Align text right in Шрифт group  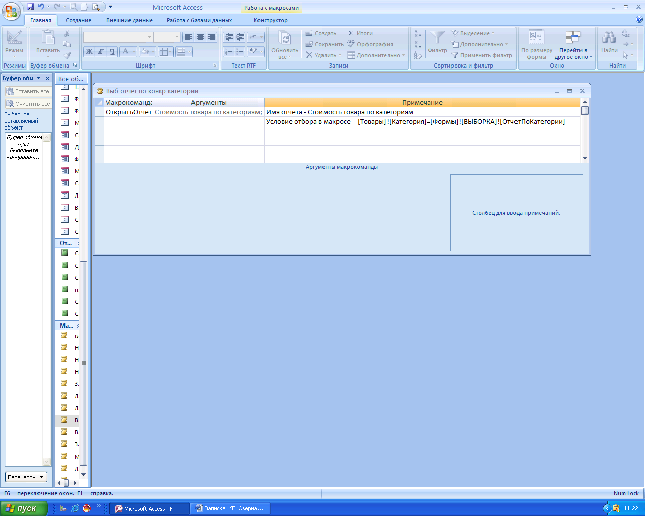point(212,37)
